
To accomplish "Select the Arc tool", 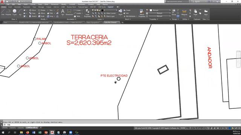I will tap(20, 12).
